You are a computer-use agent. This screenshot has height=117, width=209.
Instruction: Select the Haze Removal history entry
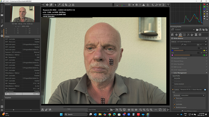(22, 91)
